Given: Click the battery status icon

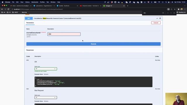Looking at the screenshot, I should [155, 2].
